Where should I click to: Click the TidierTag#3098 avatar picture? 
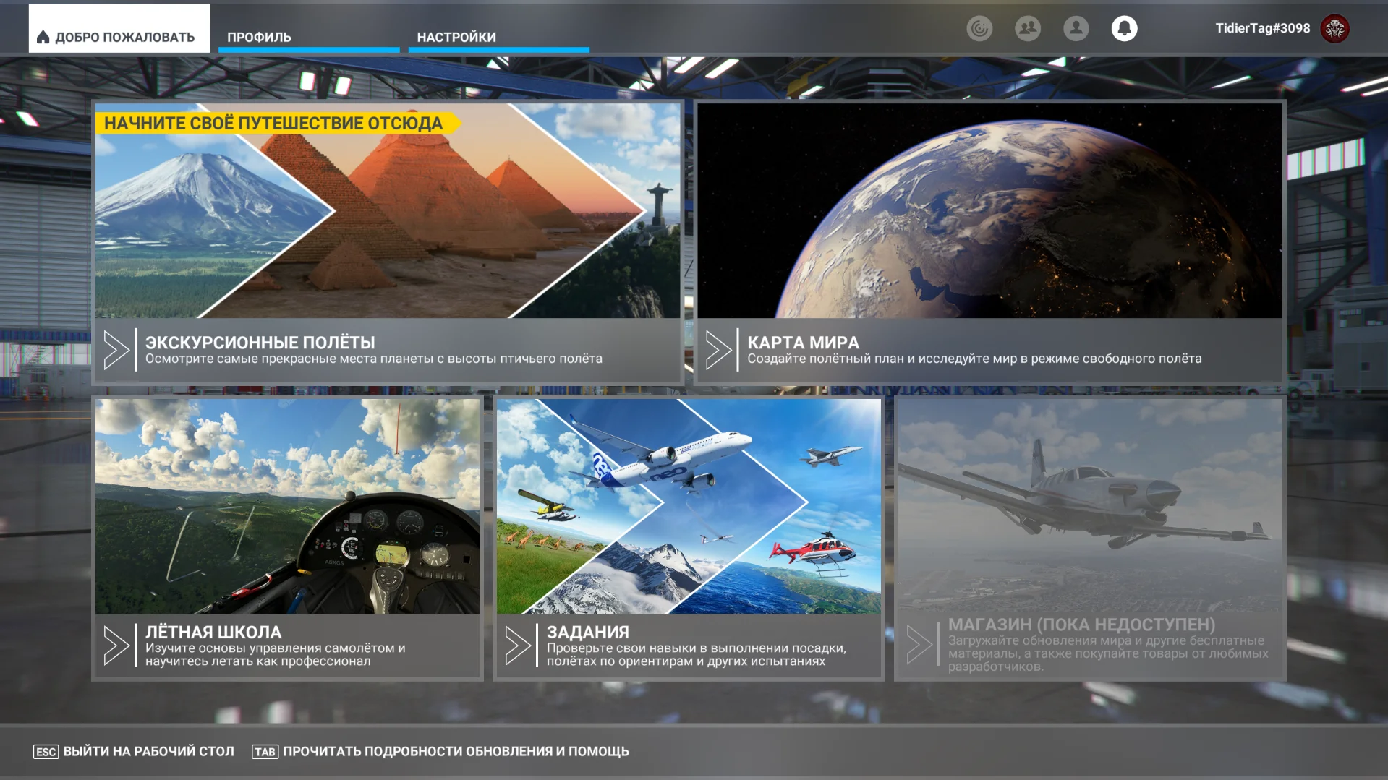pos(1335,29)
